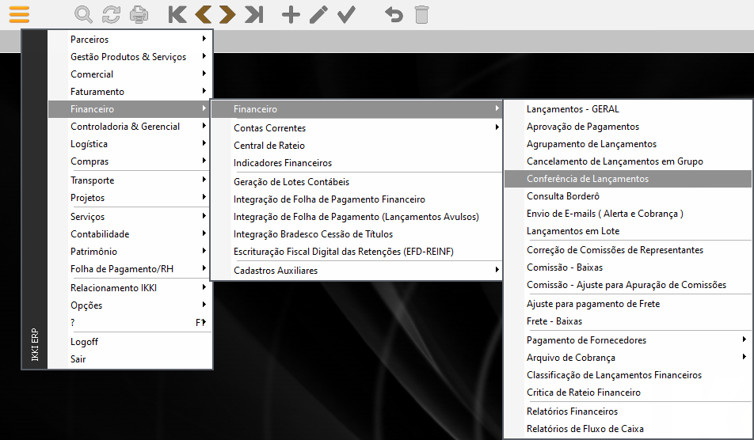Open Classificação de Lançamentos Financeiros
The image size is (754, 440).
[x=628, y=374]
